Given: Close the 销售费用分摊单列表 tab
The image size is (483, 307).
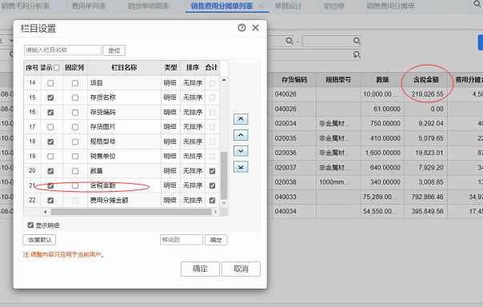Looking at the screenshot, I should click(x=261, y=6).
